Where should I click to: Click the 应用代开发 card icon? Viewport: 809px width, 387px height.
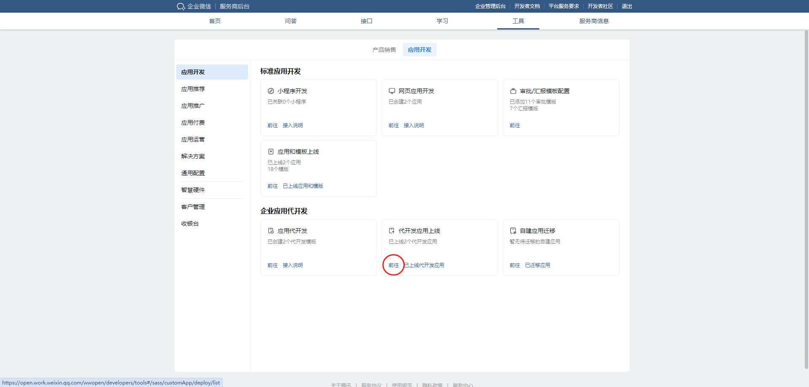point(271,231)
